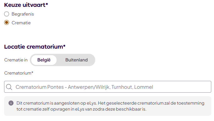
Task: Click the 'Crematie in' label
Action: 16,60
